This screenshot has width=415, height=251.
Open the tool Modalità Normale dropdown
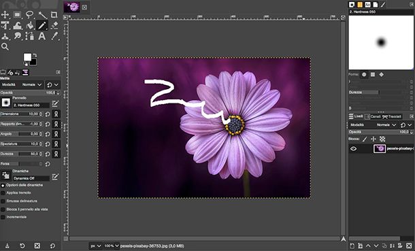pyautogui.click(x=22, y=84)
